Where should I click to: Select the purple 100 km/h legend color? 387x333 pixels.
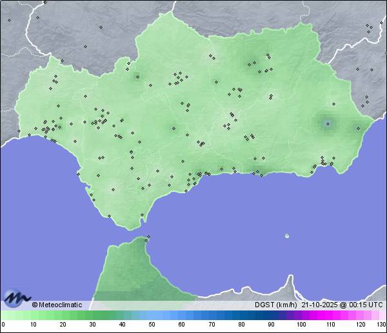(301, 315)
